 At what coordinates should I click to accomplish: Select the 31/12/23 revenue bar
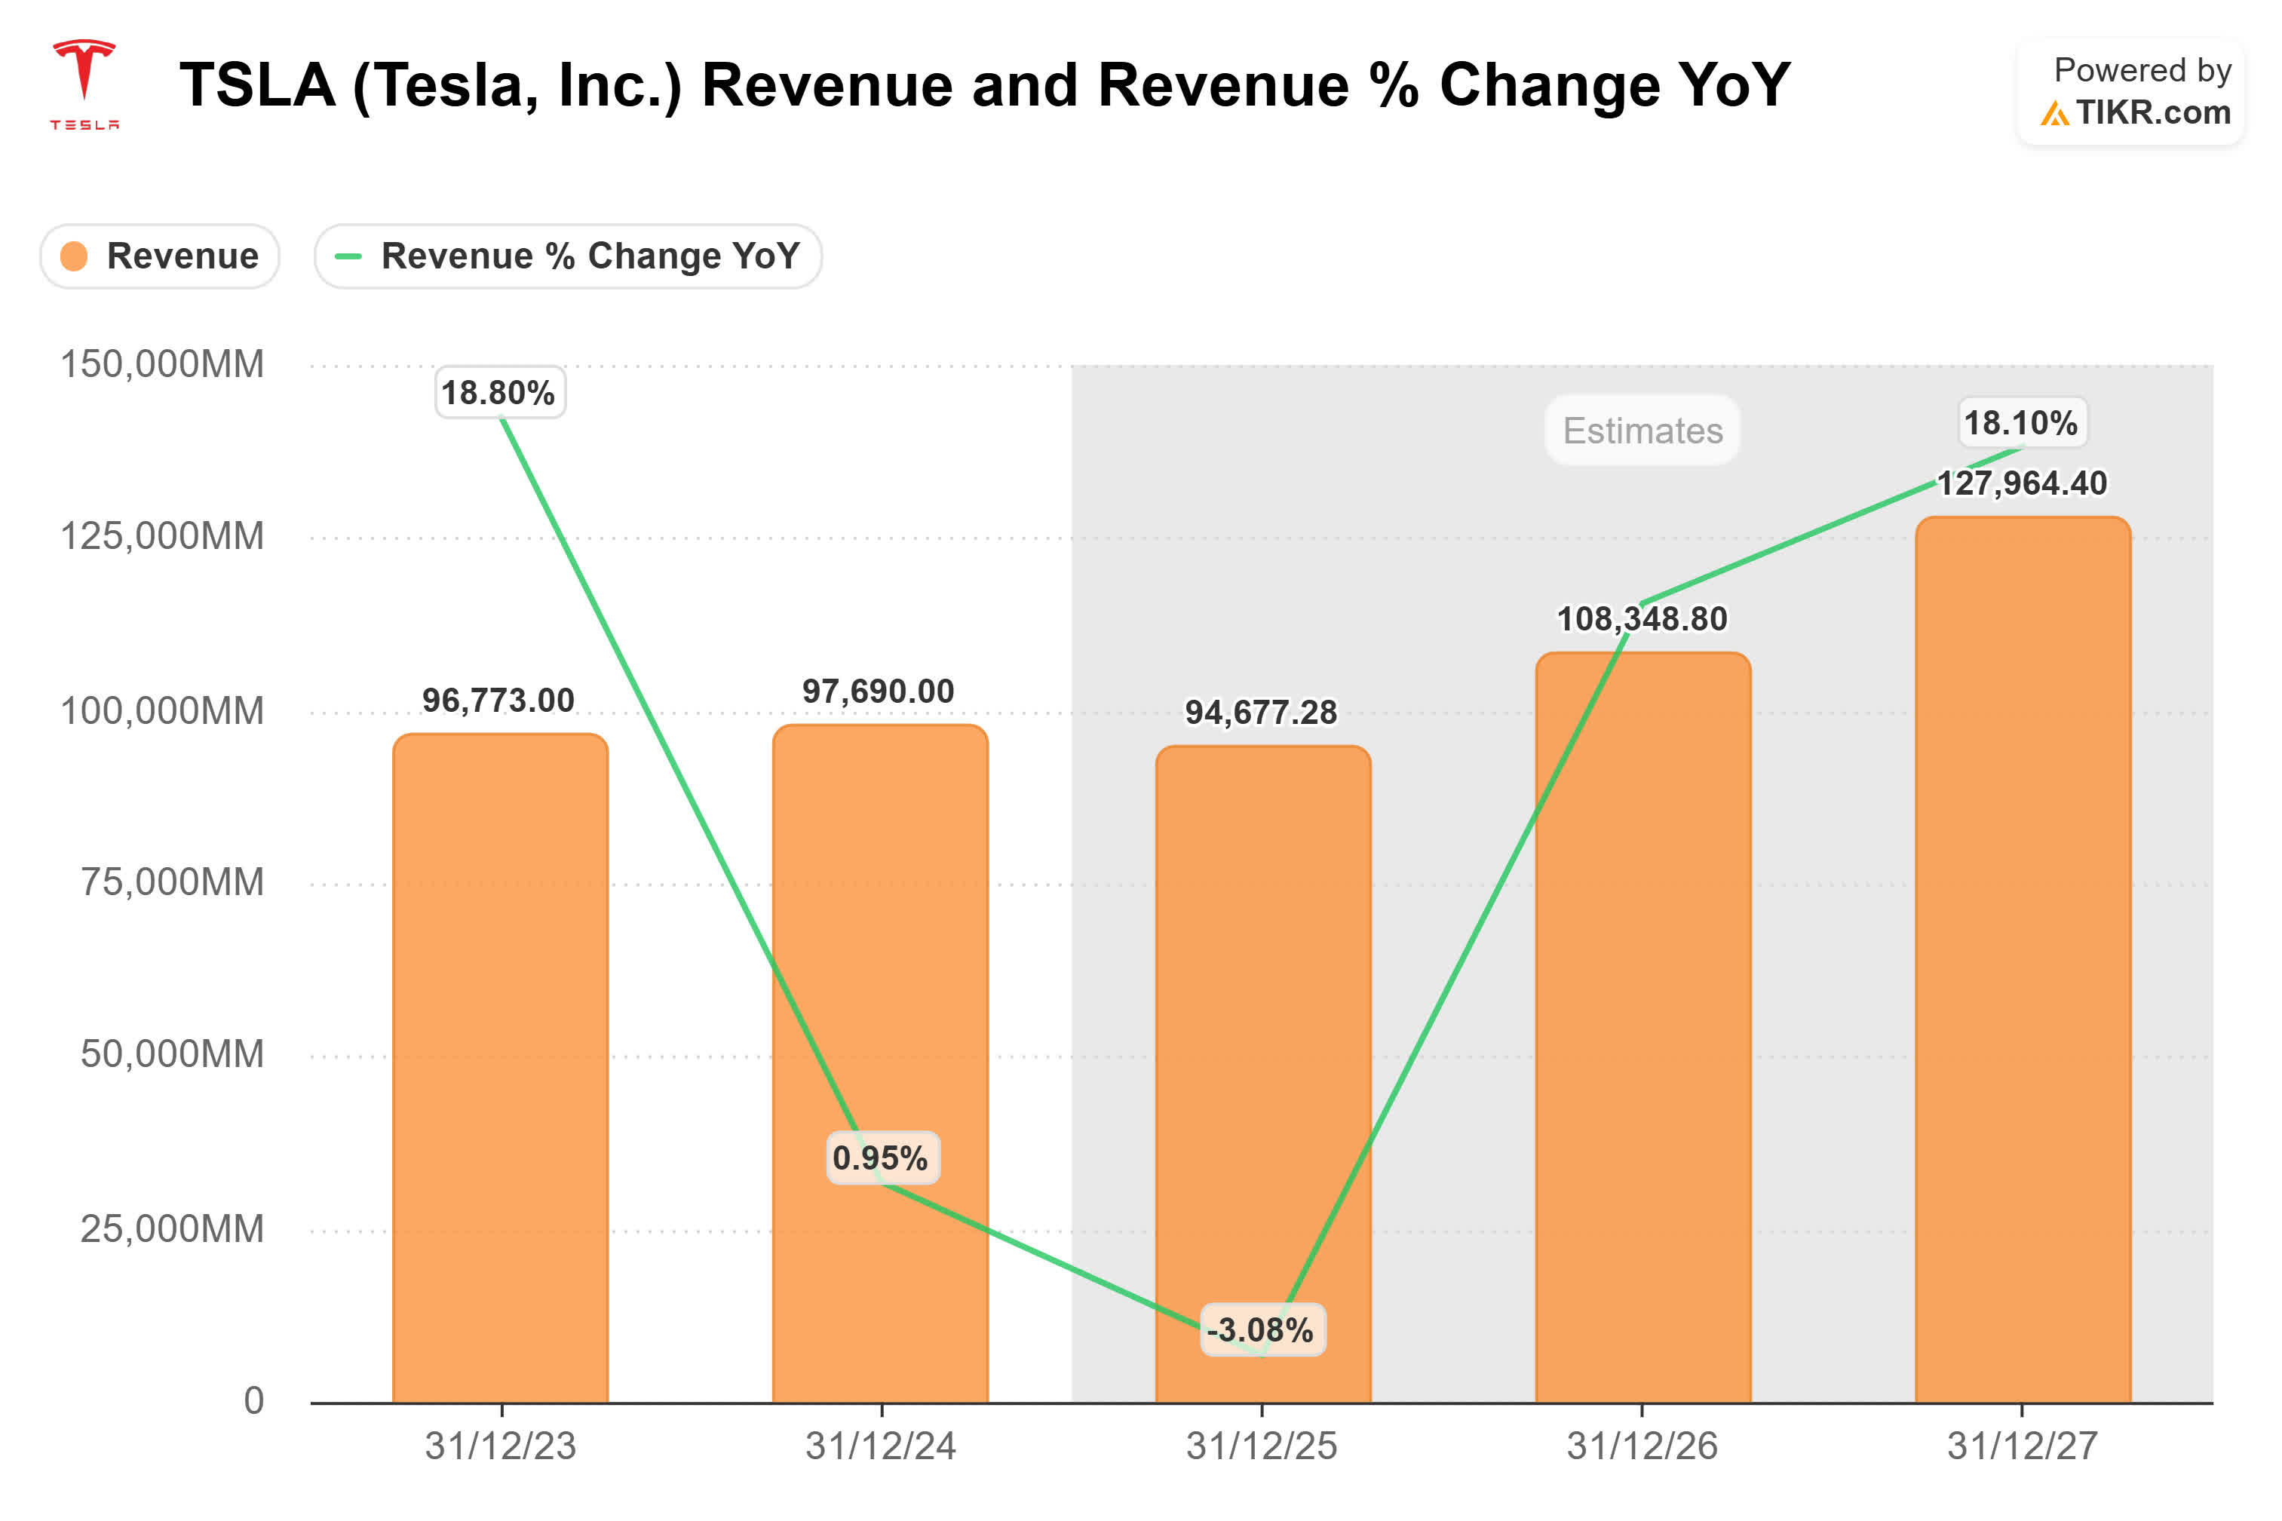click(x=499, y=1067)
